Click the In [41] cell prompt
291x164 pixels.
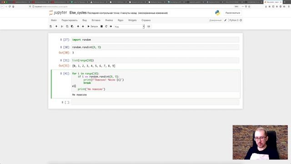(65, 73)
